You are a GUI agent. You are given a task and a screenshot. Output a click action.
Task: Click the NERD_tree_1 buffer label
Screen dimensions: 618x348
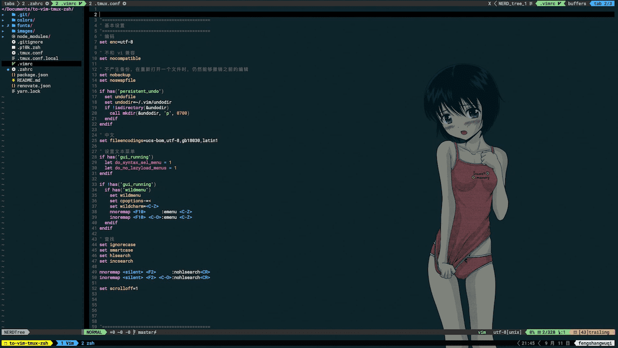point(512,4)
